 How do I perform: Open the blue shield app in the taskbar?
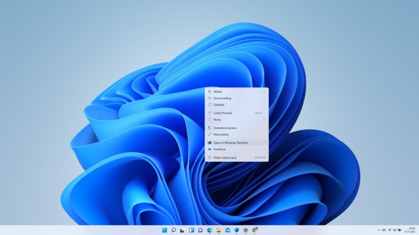point(237,230)
